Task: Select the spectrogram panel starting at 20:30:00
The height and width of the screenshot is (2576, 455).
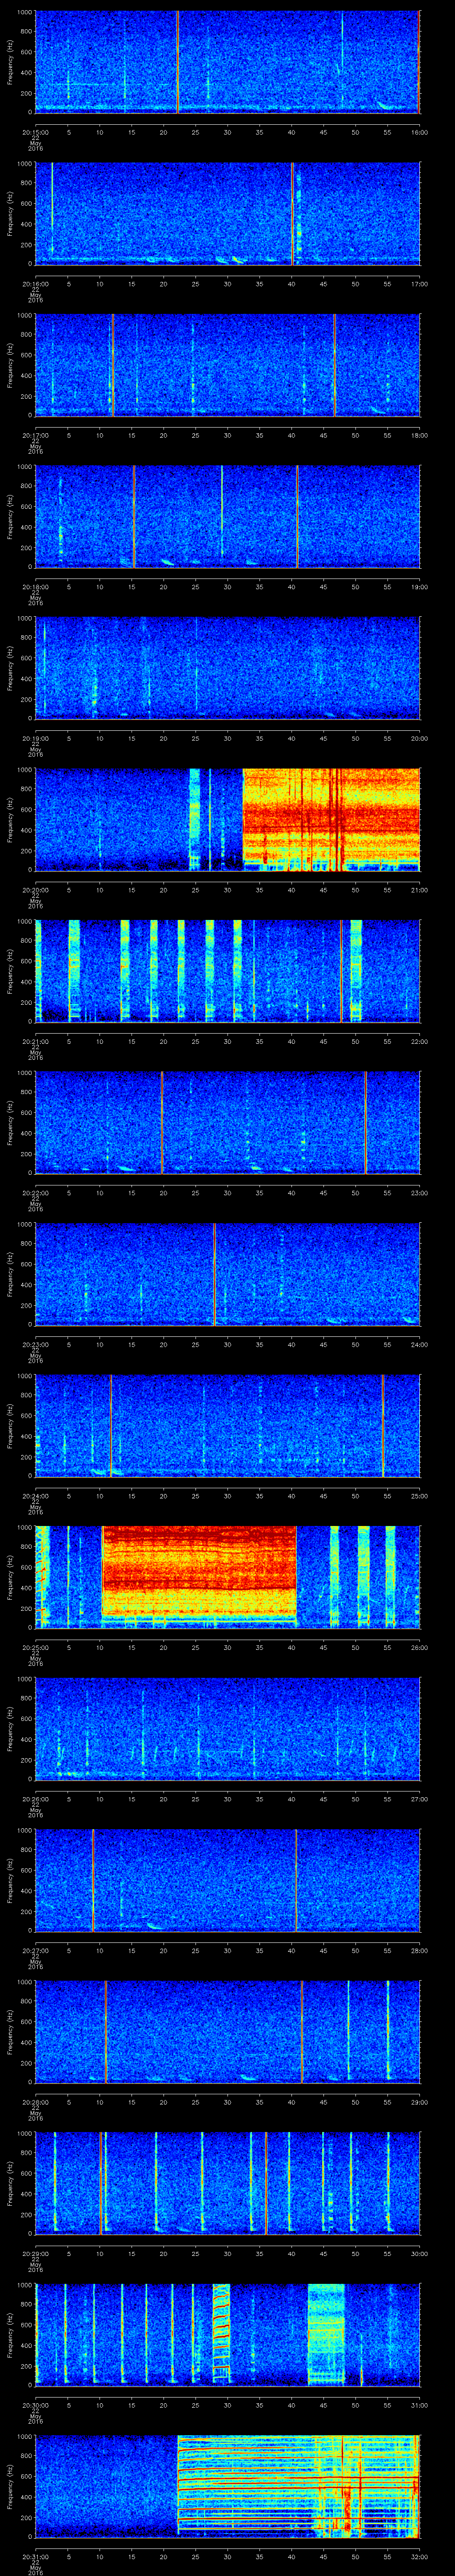Action: click(x=227, y=2335)
